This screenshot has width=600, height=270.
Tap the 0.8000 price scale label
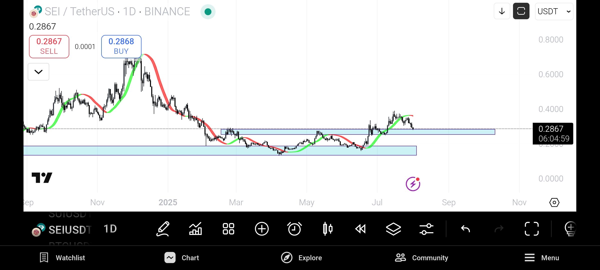pos(551,39)
